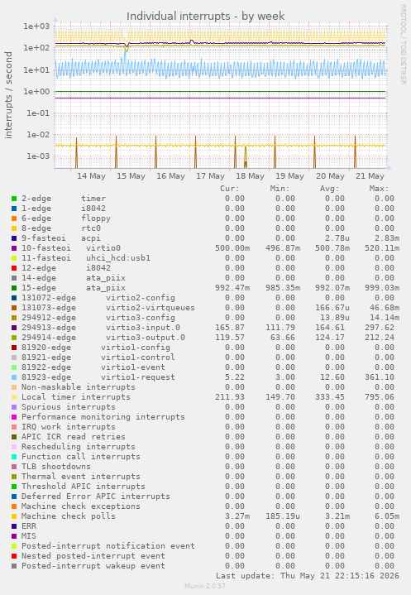Image resolution: width=411 pixels, height=595 pixels.
Task: Click the Machine check polls legend swatch
Action: (x=14, y=516)
